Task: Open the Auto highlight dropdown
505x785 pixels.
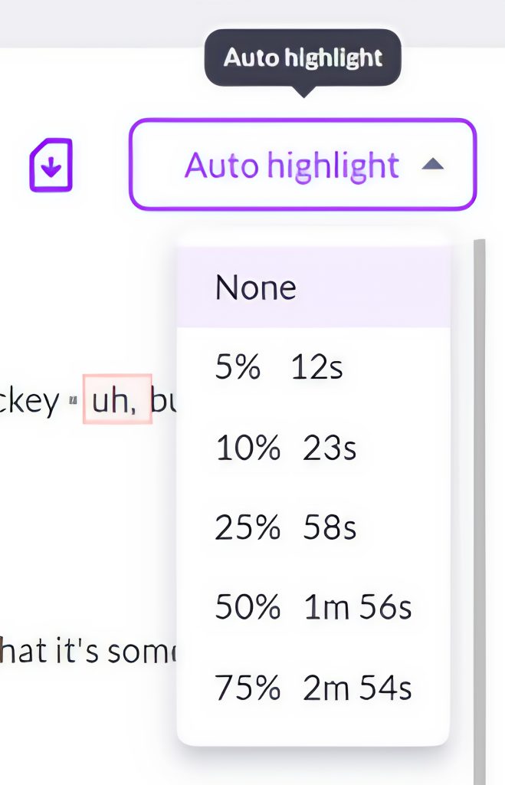Action: pyautogui.click(x=303, y=165)
